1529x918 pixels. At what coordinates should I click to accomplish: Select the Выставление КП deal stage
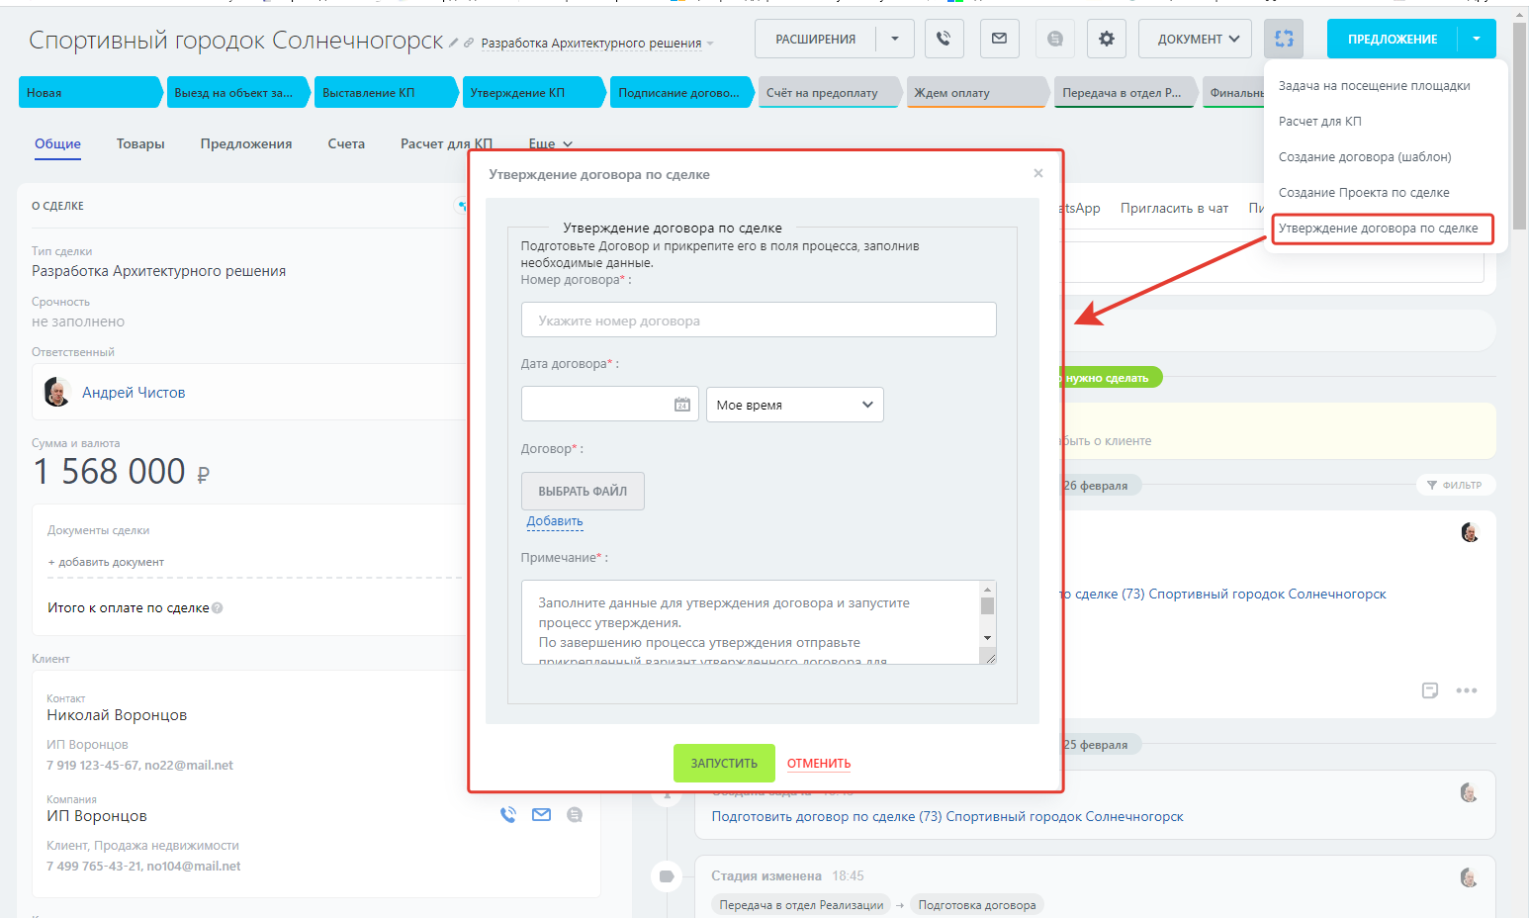386,92
